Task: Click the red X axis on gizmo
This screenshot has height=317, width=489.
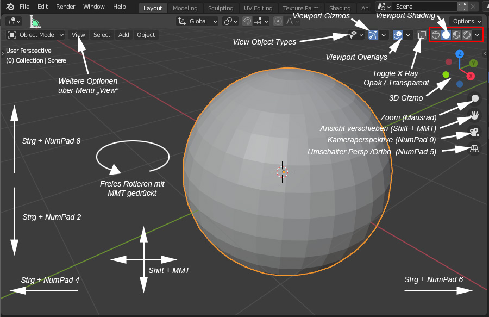Action: tap(471, 76)
